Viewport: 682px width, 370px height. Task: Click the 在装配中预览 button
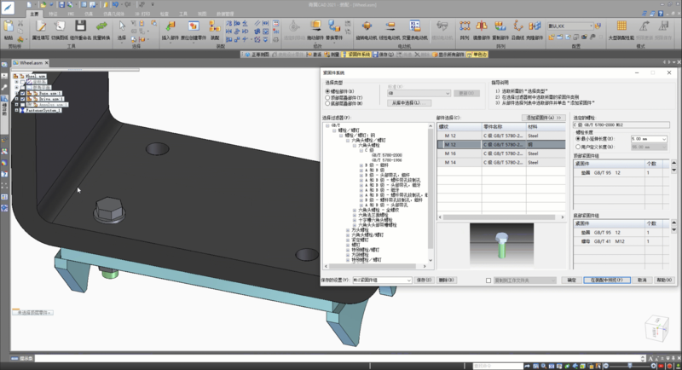click(x=608, y=280)
